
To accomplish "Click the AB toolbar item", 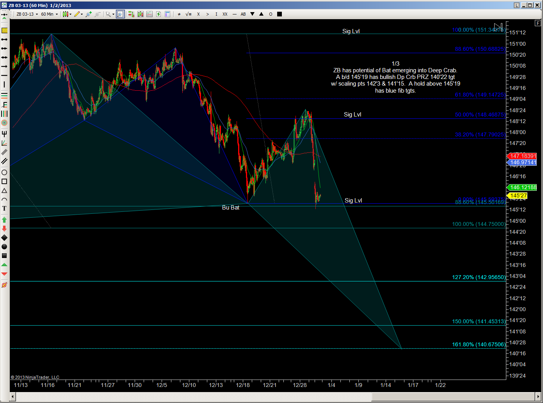I will tap(243, 14).
